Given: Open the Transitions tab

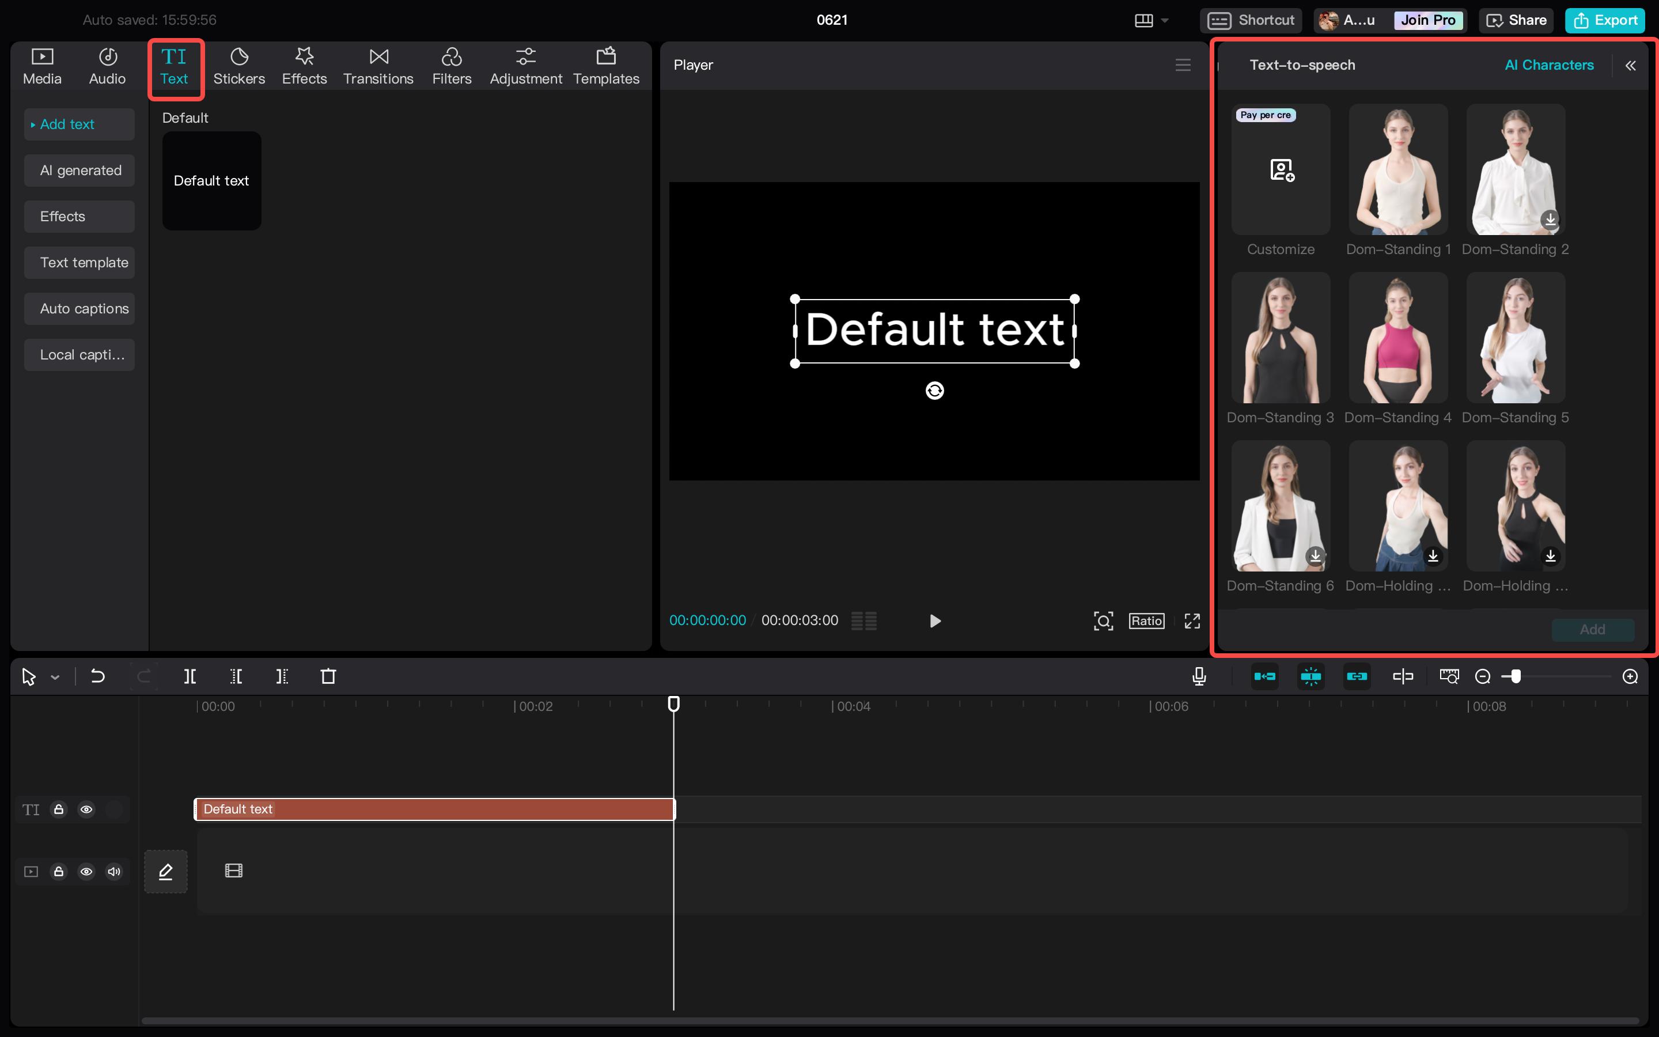Looking at the screenshot, I should [378, 66].
